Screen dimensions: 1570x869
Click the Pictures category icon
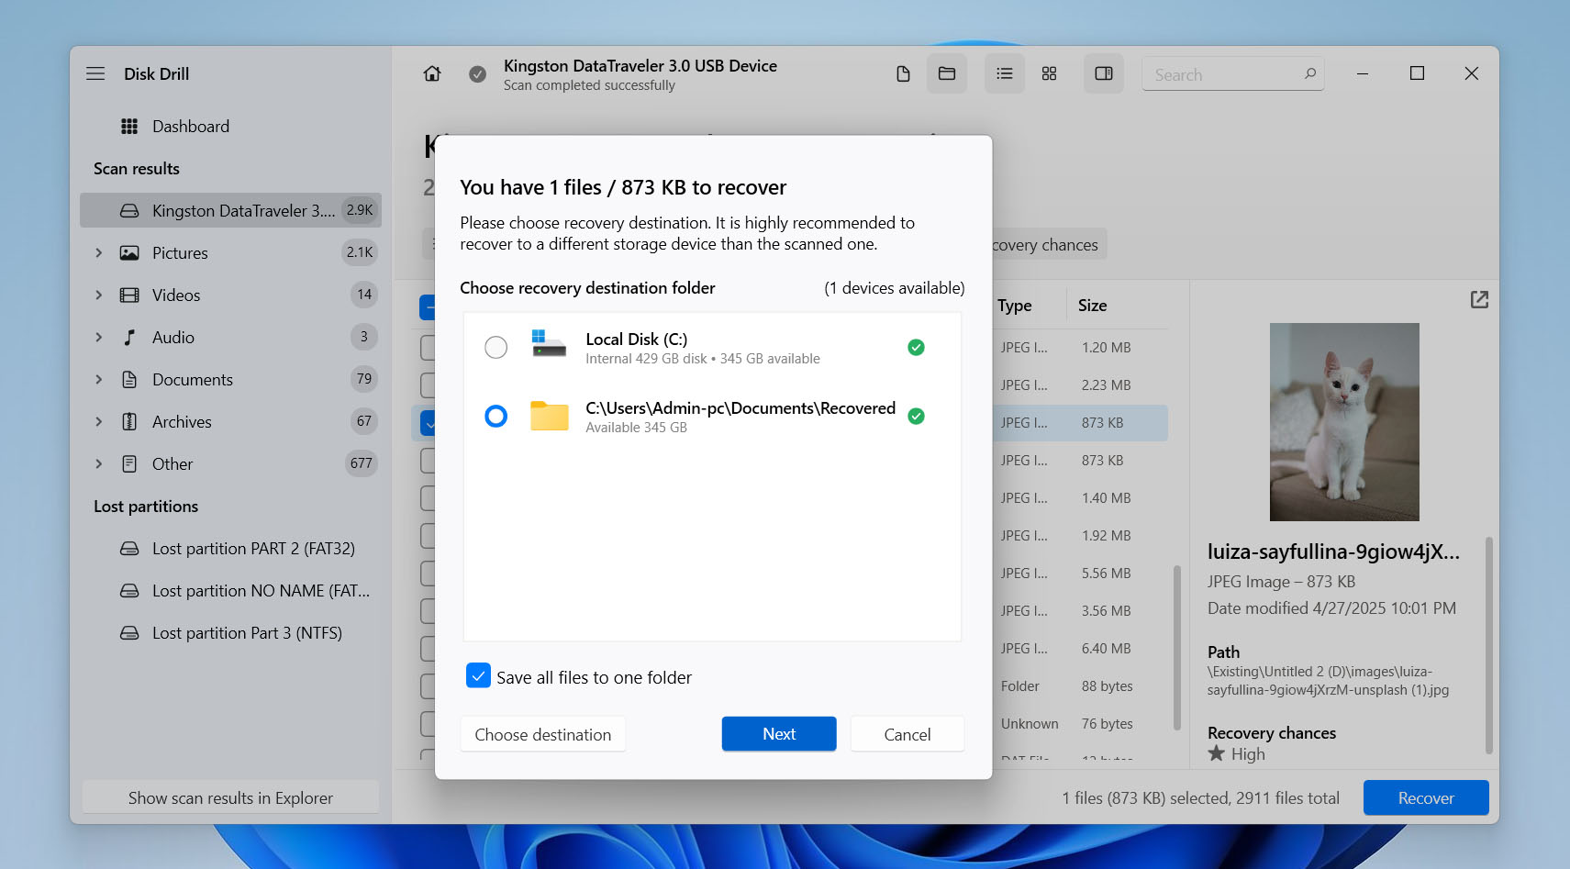[129, 253]
